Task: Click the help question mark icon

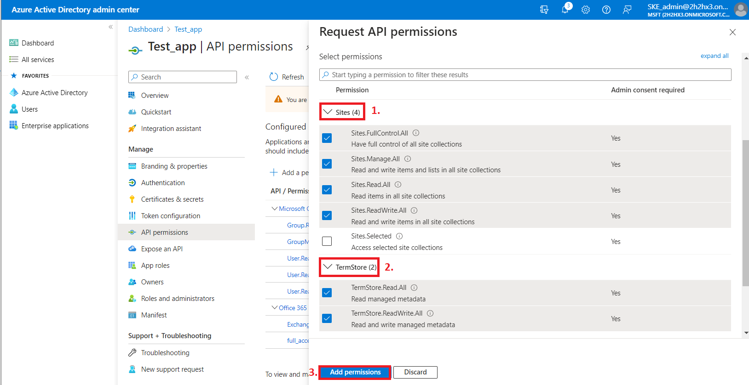Action: click(606, 10)
